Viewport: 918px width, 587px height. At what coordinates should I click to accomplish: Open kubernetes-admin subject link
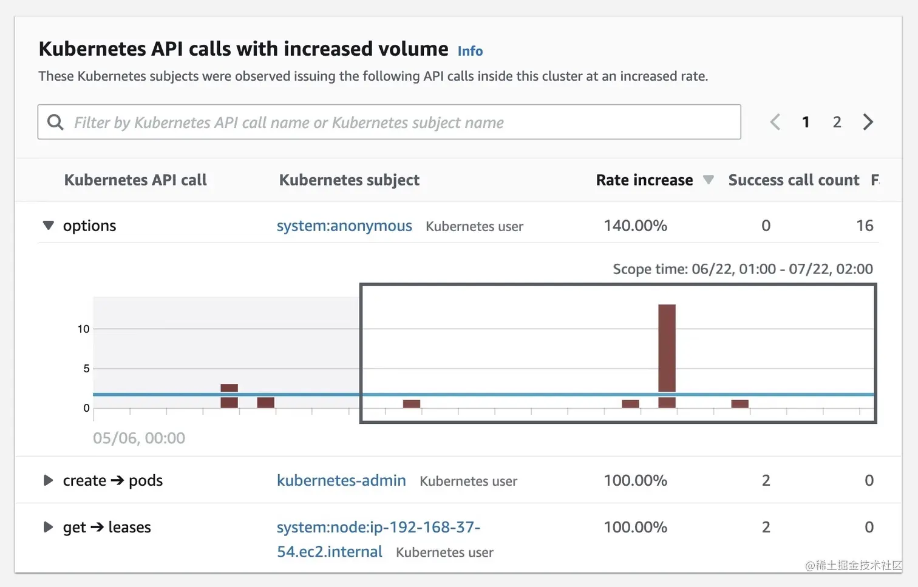click(341, 480)
